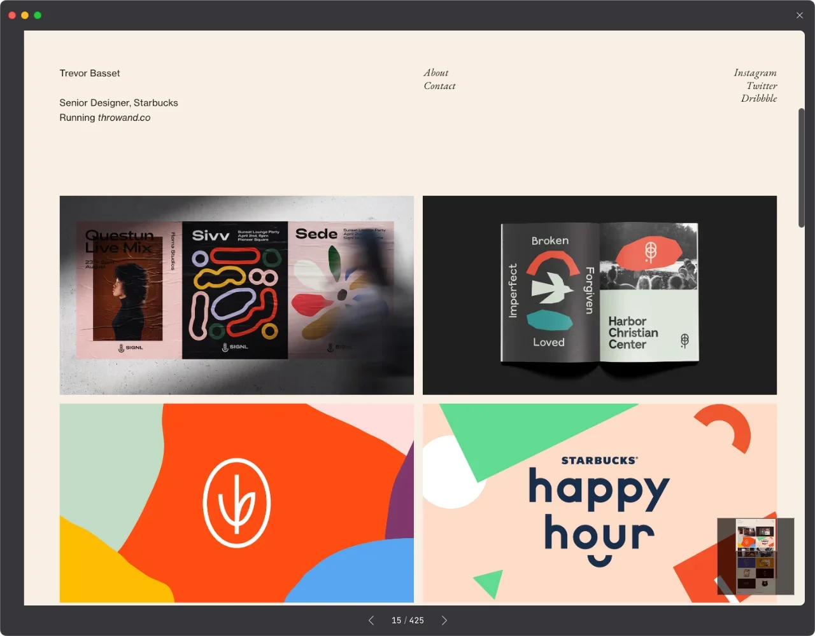
Task: Click the yellow macOS minimize button
Action: 25,15
